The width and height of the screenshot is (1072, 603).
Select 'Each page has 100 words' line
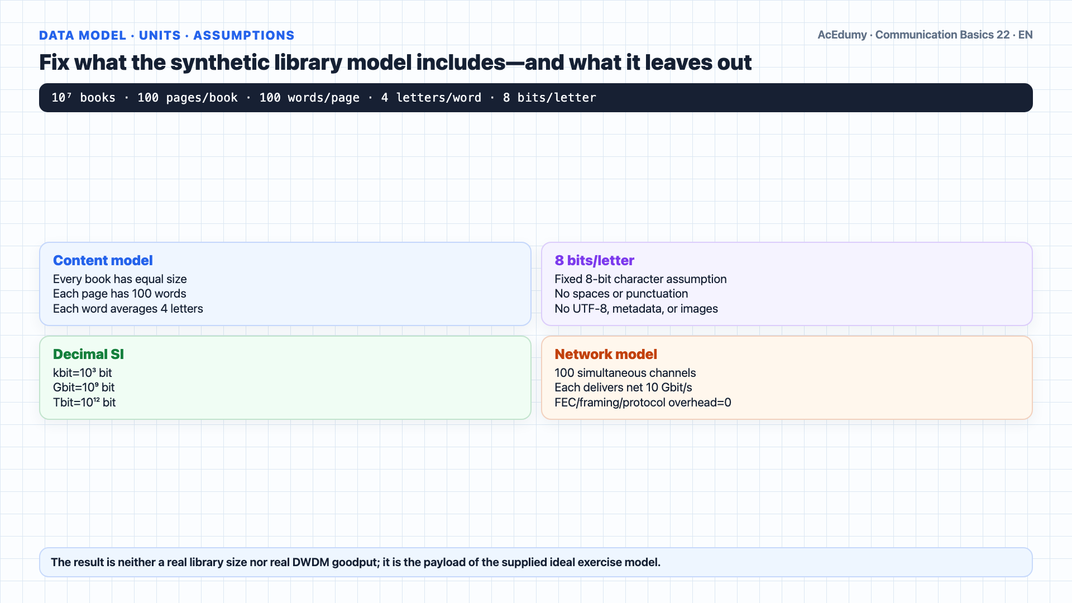pyautogui.click(x=119, y=294)
